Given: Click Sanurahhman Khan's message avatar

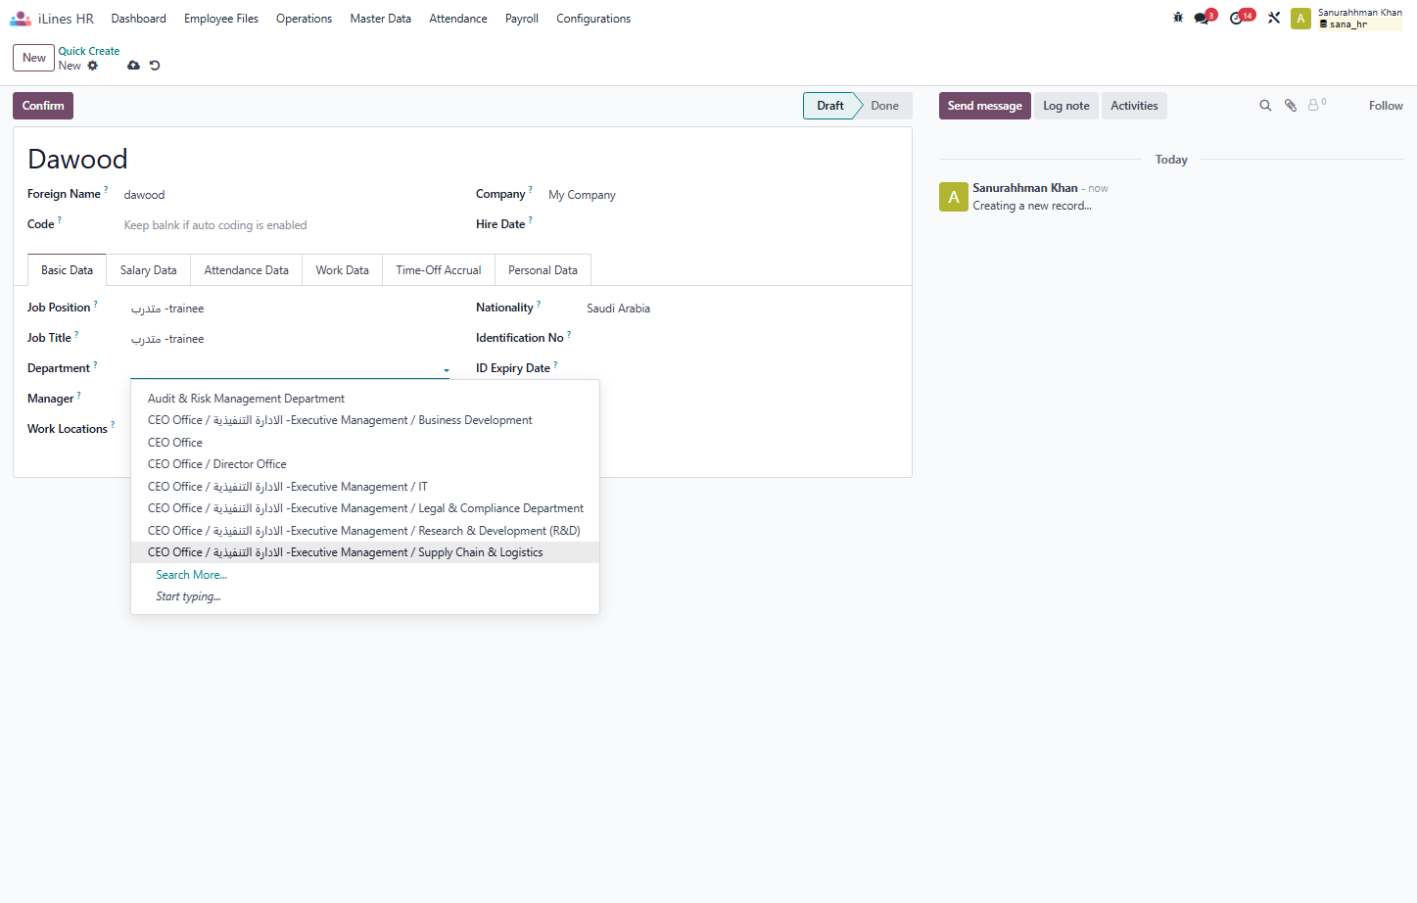Looking at the screenshot, I should 954,197.
